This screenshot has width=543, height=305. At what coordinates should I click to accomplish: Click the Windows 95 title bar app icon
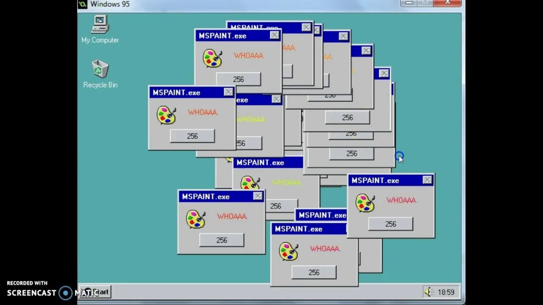point(83,4)
